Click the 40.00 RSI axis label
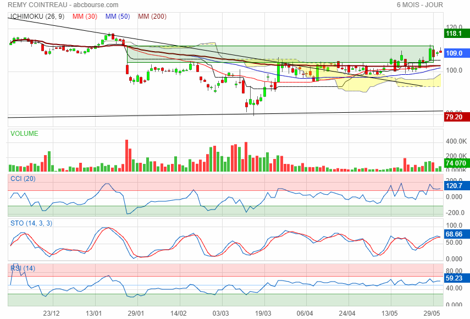 (454, 288)
